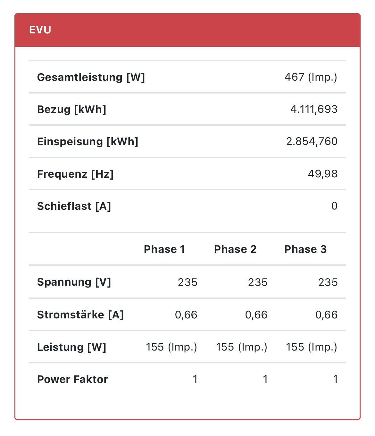Screen dimensions: 375x436
Task: Click the Phase 3 column header
Action: [x=305, y=249]
